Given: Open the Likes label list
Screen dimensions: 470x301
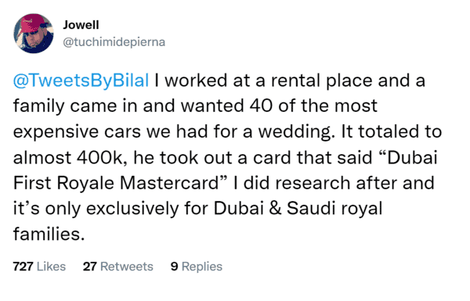Looking at the screenshot, I should 51,267.
